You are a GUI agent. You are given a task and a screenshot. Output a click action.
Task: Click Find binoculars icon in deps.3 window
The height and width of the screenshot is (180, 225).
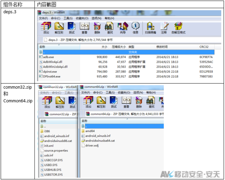tap(110, 28)
